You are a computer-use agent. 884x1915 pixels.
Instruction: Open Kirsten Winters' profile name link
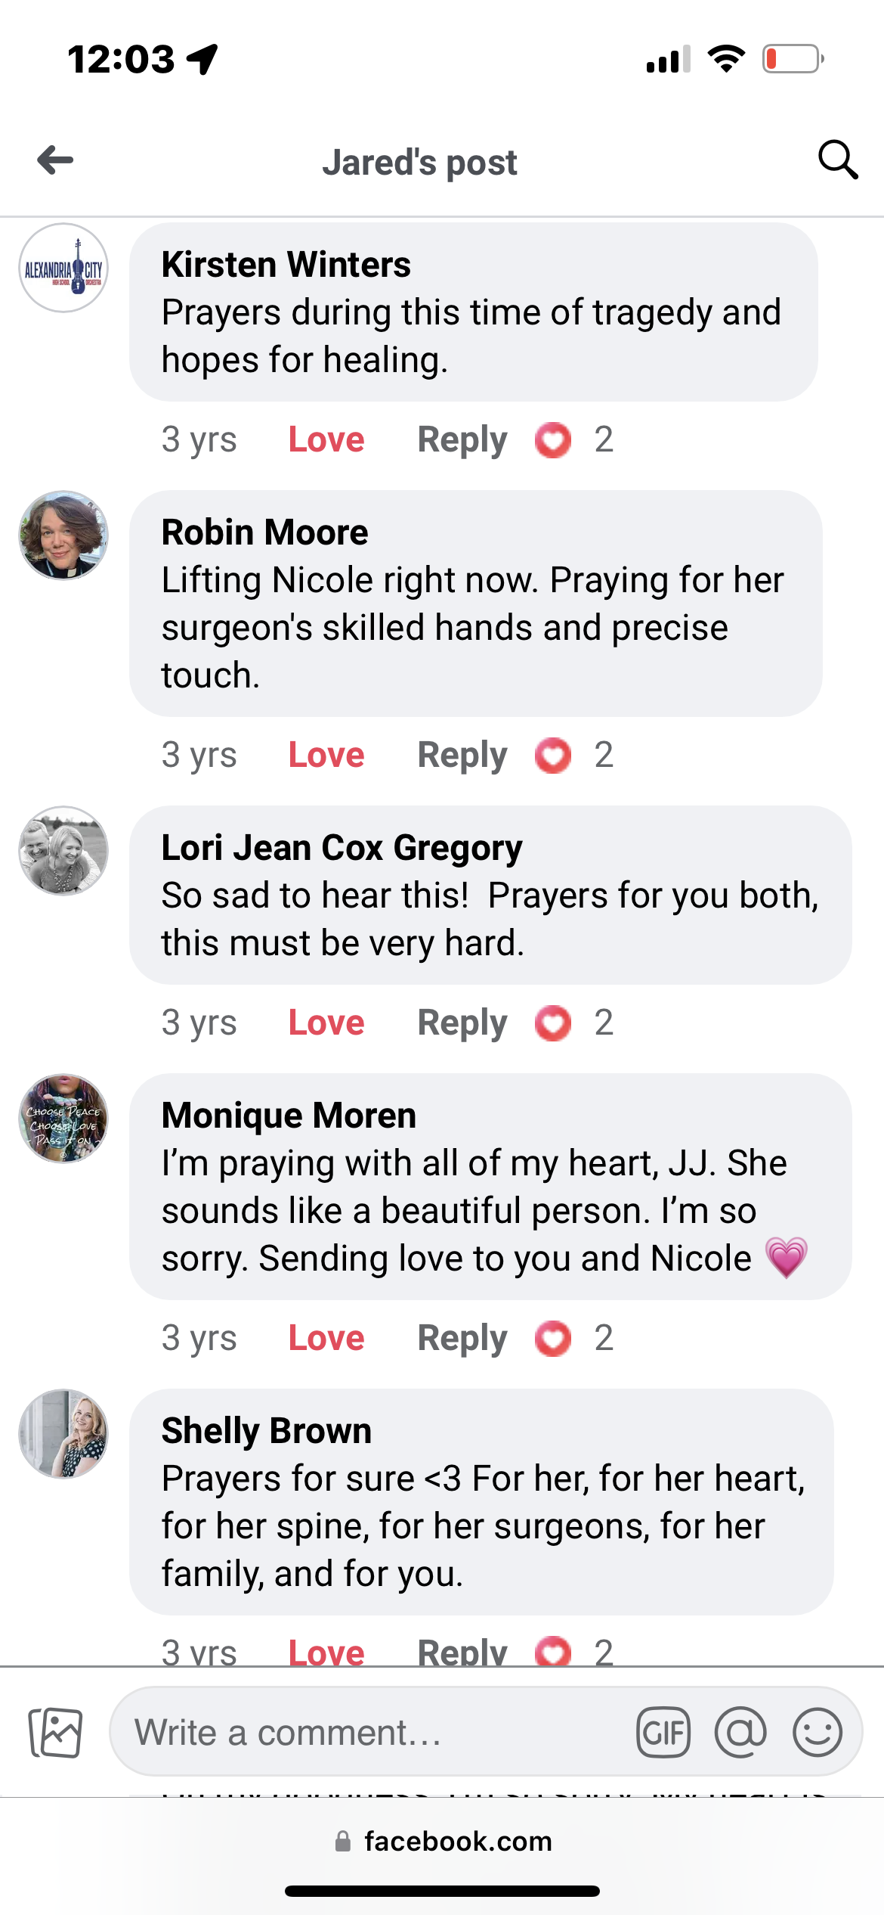(286, 265)
